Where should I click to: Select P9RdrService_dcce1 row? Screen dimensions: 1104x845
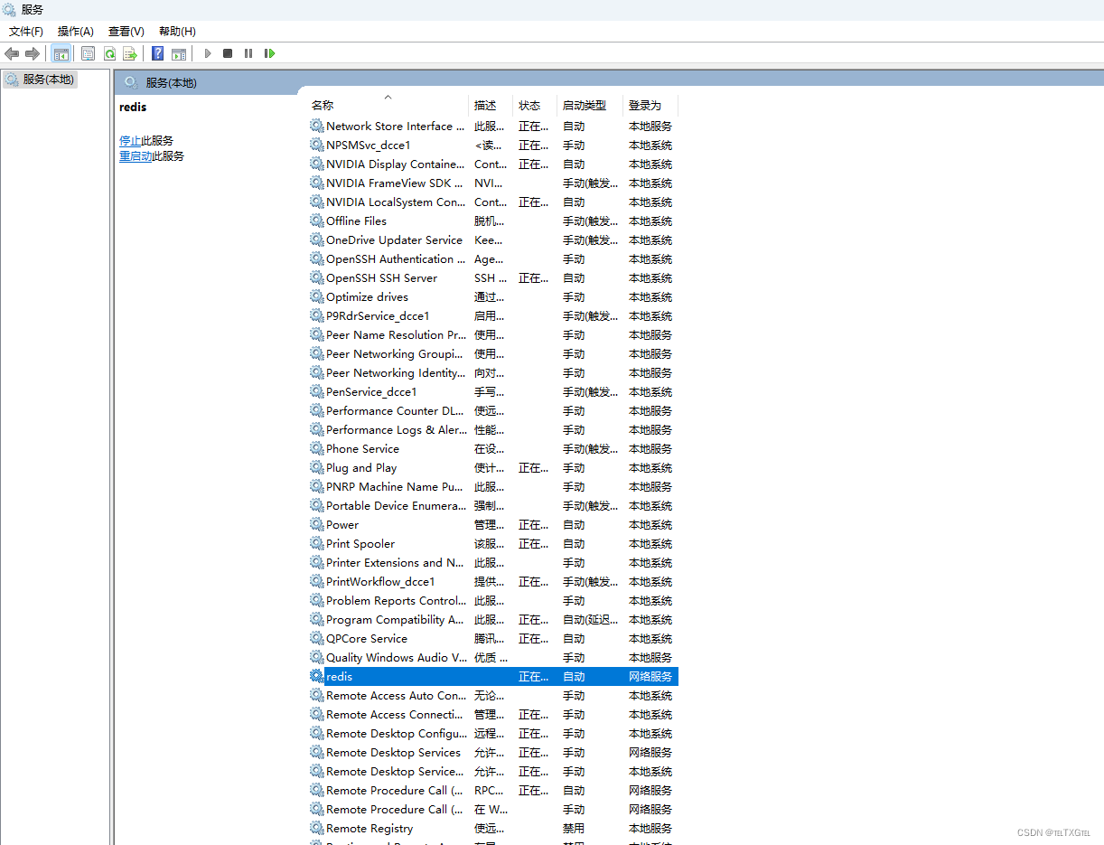tap(493, 315)
